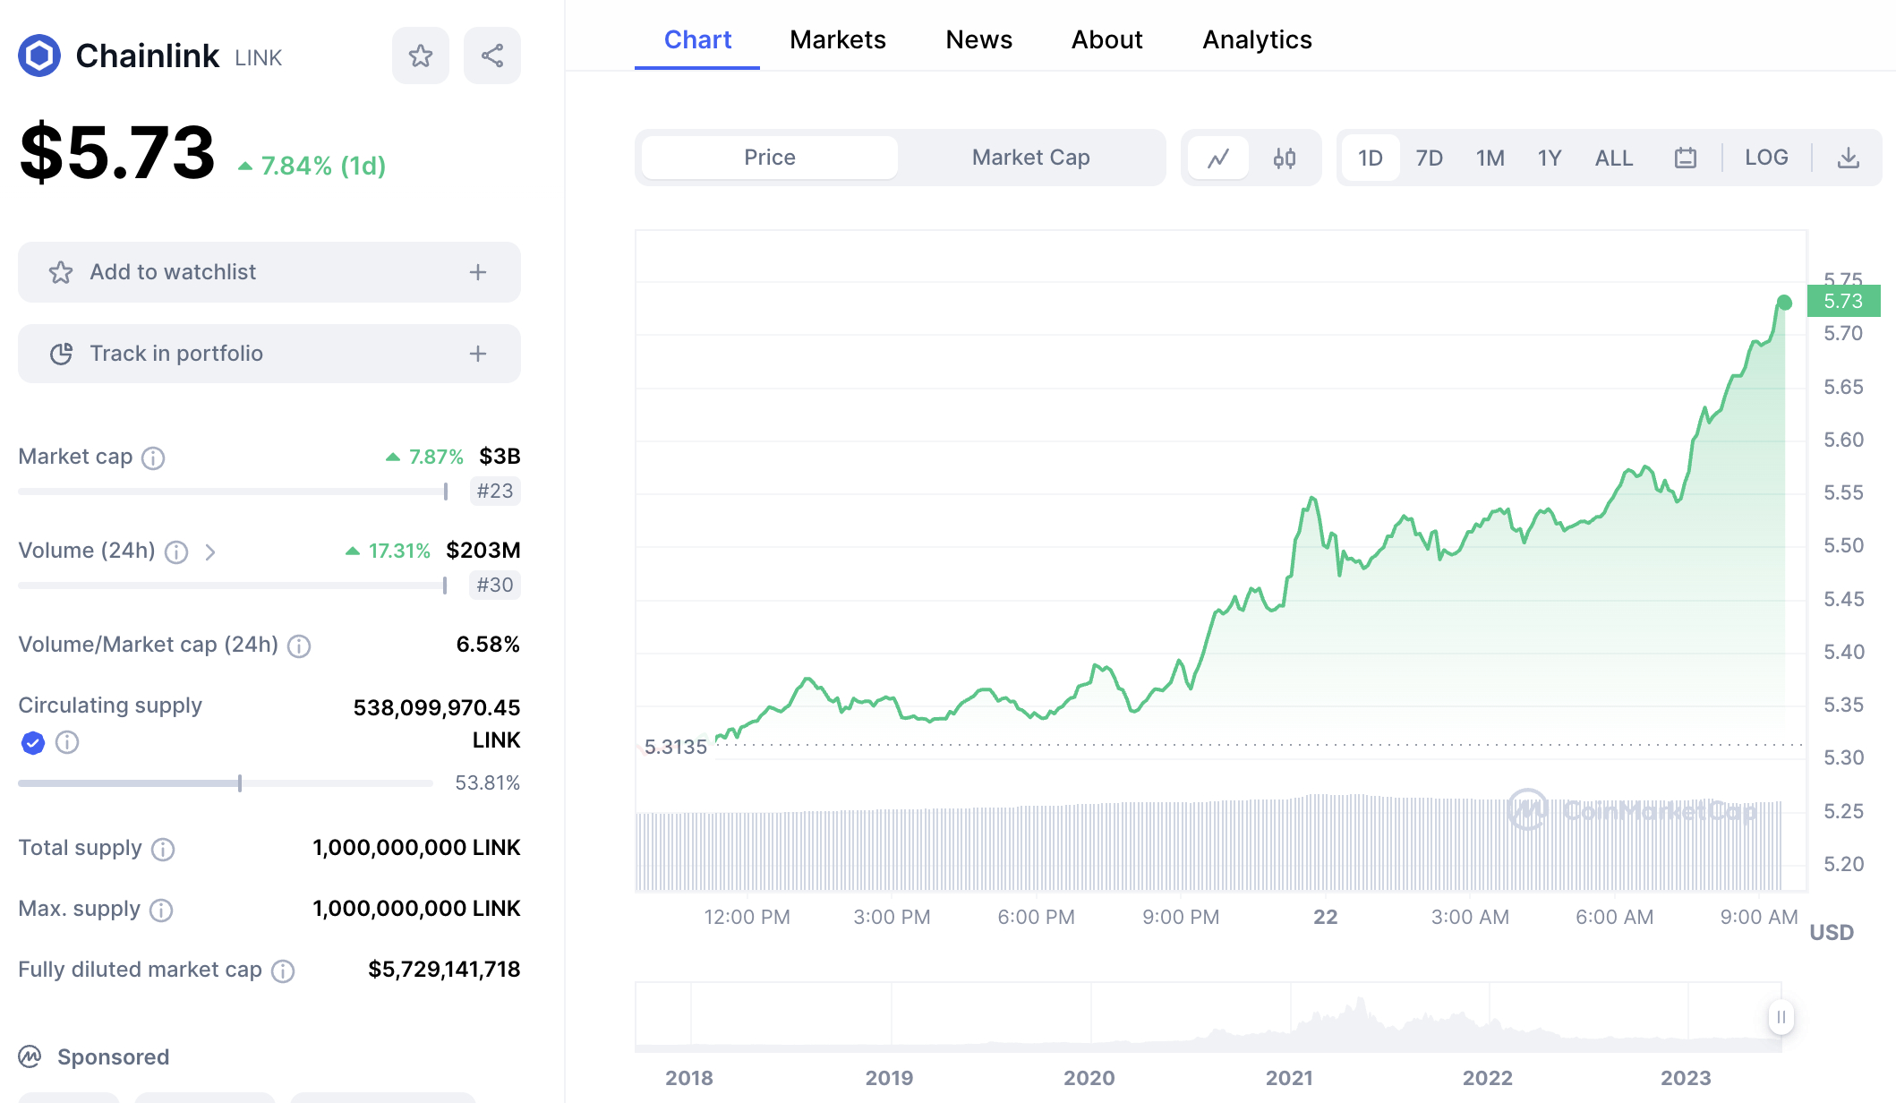This screenshot has height=1103, width=1896.
Task: Switch to candlestick chart icon
Action: (x=1284, y=158)
